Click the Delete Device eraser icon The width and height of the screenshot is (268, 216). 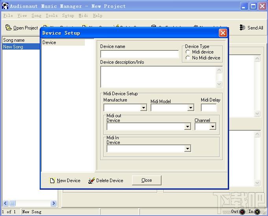(x=92, y=181)
